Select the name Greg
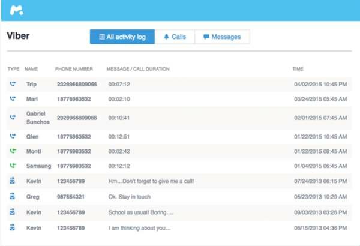 click(33, 197)
